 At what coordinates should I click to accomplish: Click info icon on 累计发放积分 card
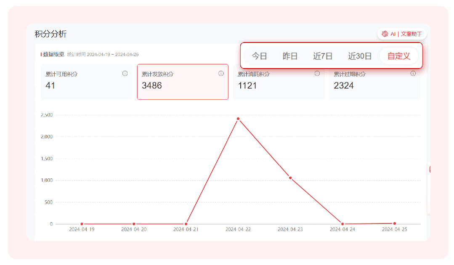click(221, 74)
